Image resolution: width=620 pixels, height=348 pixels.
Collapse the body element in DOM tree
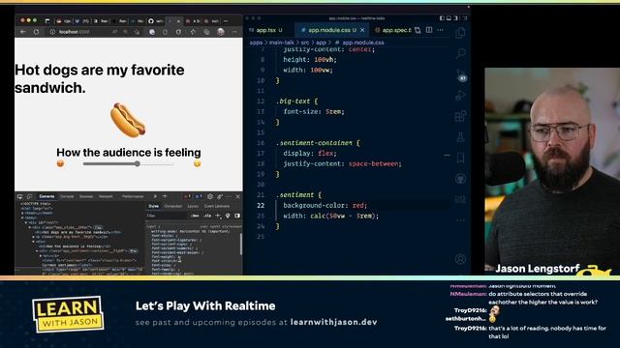click(x=23, y=217)
